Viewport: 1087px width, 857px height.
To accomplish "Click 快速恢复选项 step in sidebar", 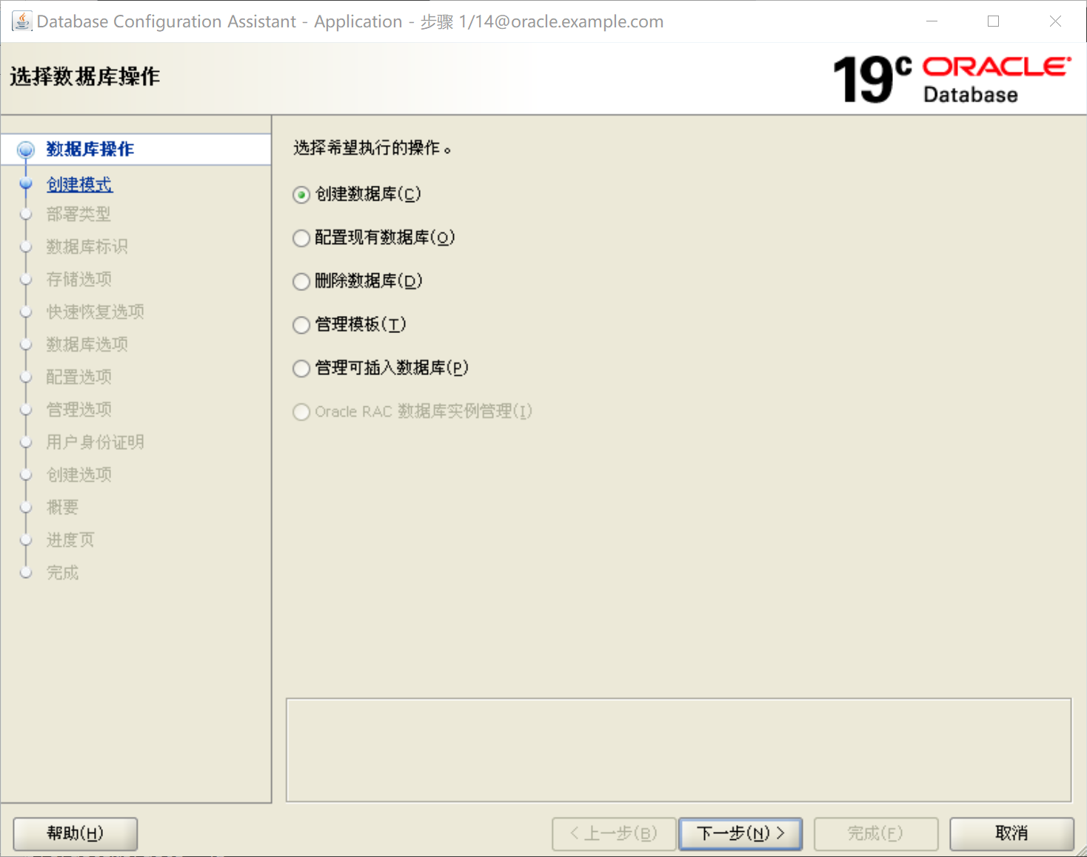I will tap(95, 312).
